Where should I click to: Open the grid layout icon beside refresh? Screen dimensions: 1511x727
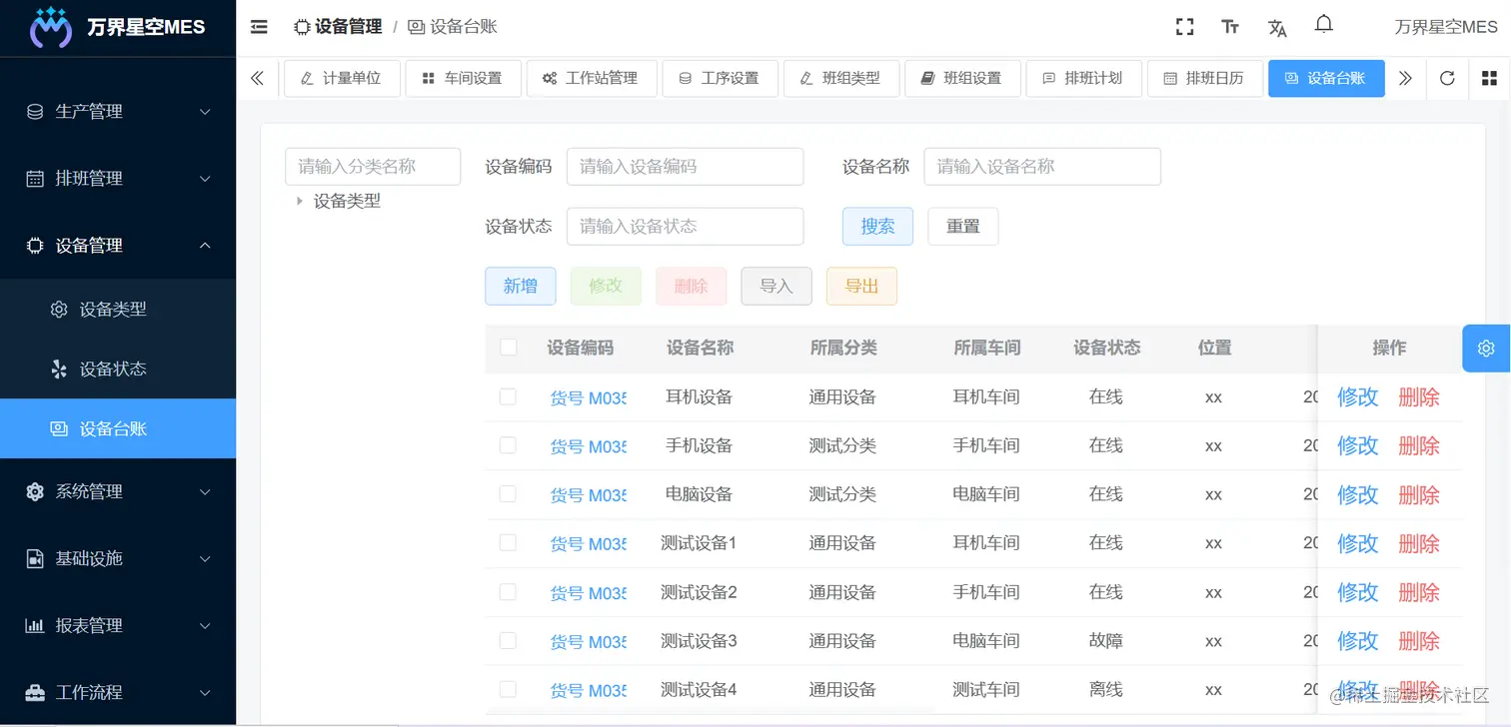[x=1490, y=78]
